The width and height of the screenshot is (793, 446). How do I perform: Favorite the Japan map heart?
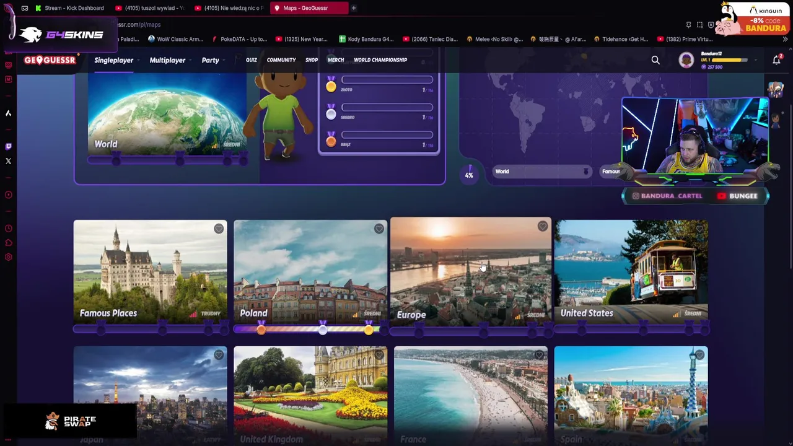tap(219, 356)
